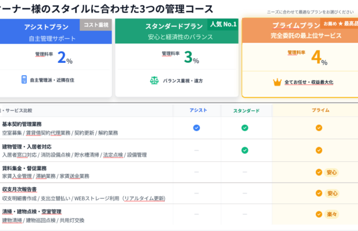This screenshot has width=358, height=231.
Task: Click the 3% management fee value
Action: [191, 57]
